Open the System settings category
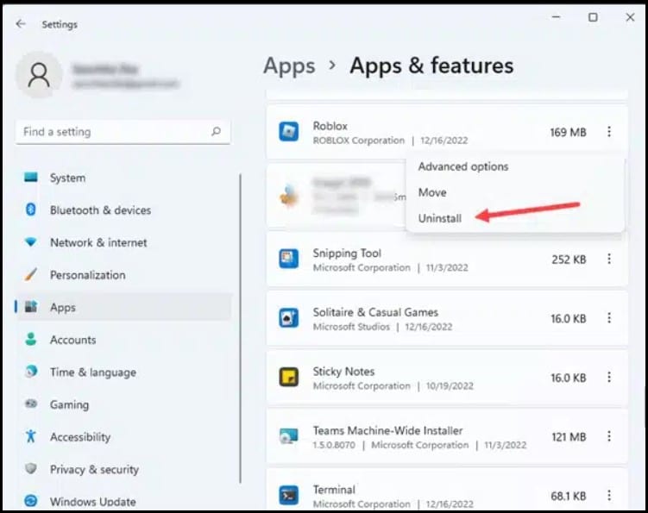This screenshot has width=648, height=513. coord(124,178)
